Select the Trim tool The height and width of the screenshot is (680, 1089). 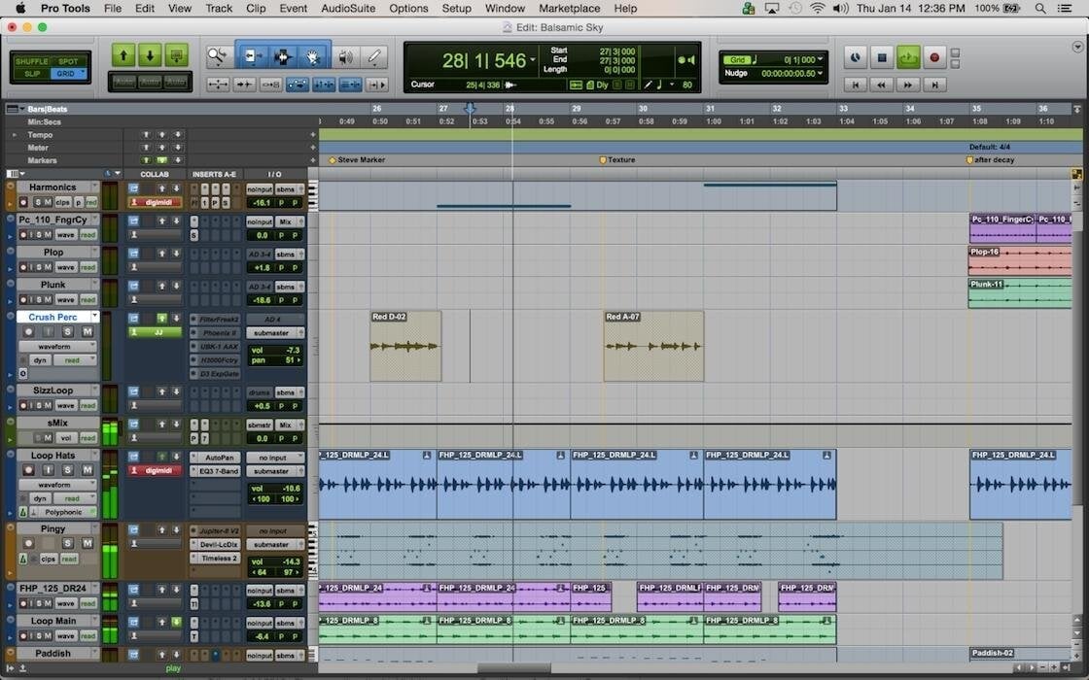251,56
